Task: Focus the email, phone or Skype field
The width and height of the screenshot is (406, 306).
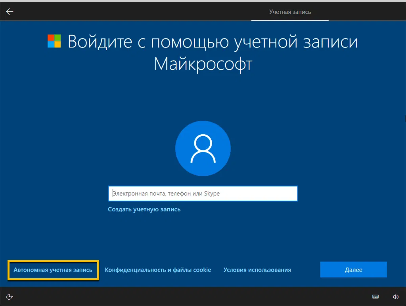Action: (203, 193)
